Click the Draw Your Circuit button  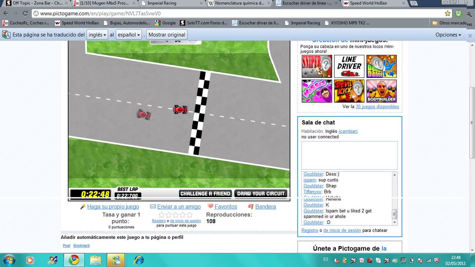pyautogui.click(x=261, y=194)
